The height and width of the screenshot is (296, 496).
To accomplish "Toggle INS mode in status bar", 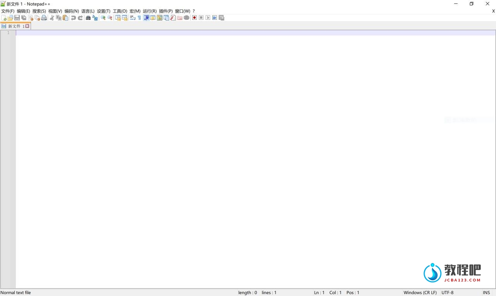I will [x=486, y=293].
